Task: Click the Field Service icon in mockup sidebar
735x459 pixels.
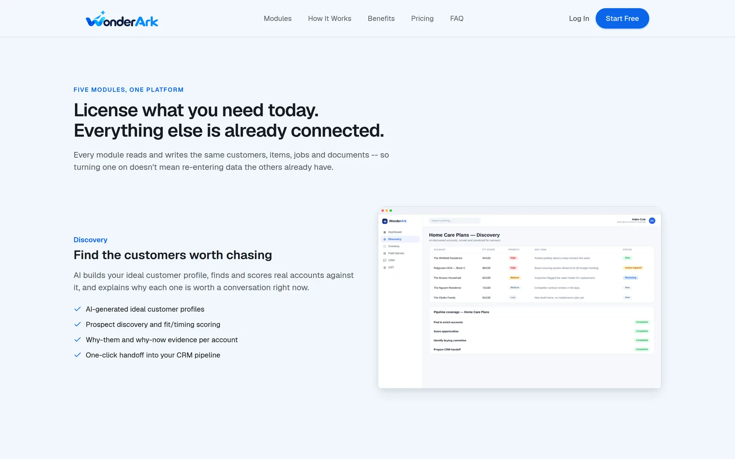Action: tap(385, 253)
